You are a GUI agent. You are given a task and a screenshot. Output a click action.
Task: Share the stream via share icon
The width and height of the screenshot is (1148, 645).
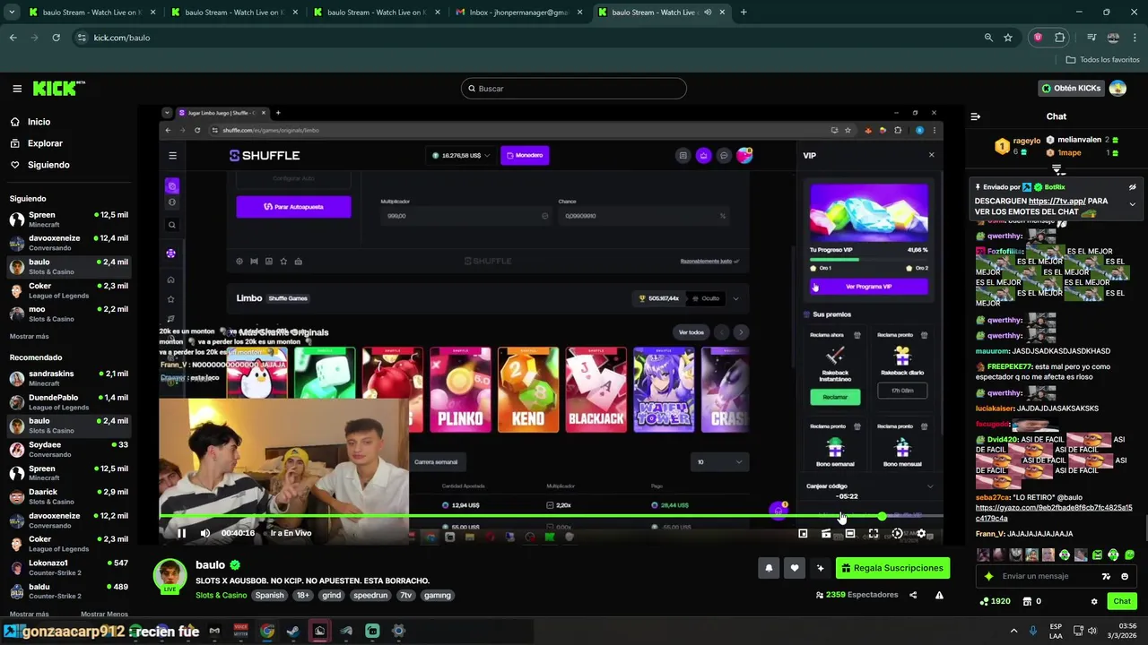click(x=913, y=595)
